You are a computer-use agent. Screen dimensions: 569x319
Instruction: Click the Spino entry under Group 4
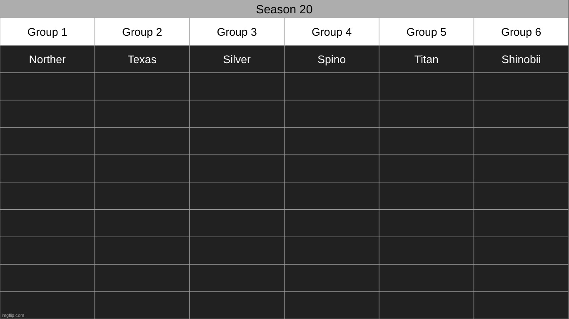[x=332, y=59]
